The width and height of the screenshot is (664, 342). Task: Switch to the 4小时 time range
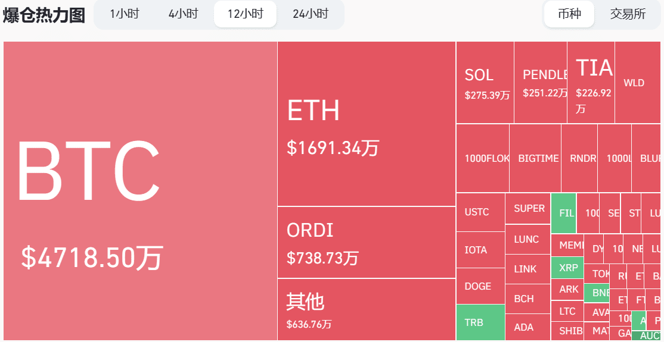(183, 14)
